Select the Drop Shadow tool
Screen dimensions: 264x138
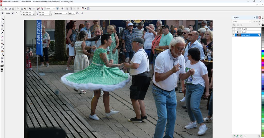pos(2,58)
